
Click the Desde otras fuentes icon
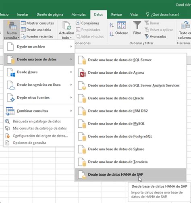click(11, 98)
